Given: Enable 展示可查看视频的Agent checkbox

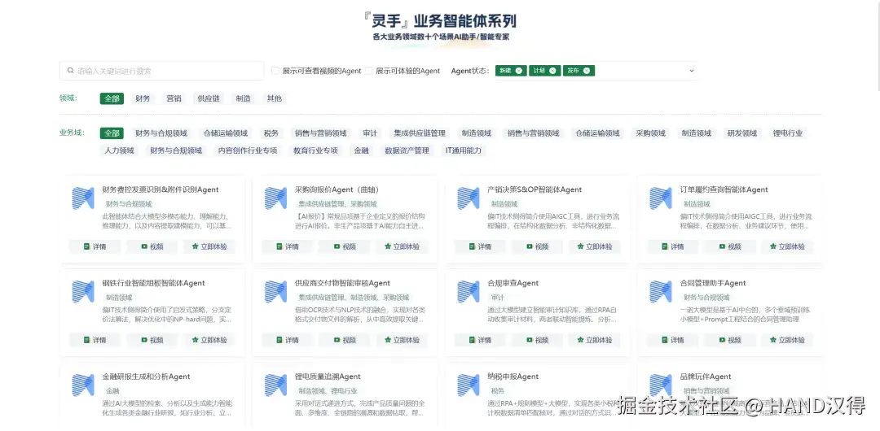Looking at the screenshot, I should click(275, 71).
